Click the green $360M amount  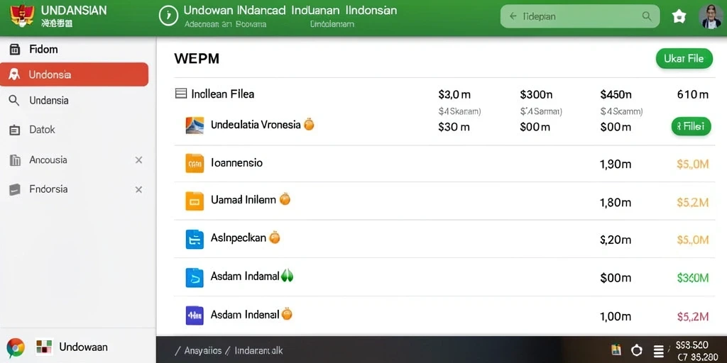click(x=693, y=278)
